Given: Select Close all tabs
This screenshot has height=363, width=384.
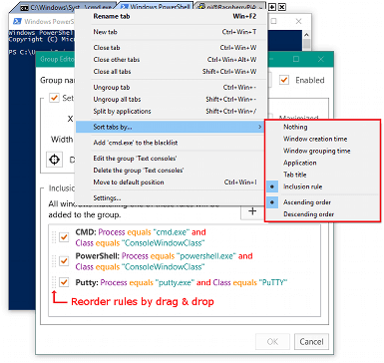Looking at the screenshot, I should [171, 72].
